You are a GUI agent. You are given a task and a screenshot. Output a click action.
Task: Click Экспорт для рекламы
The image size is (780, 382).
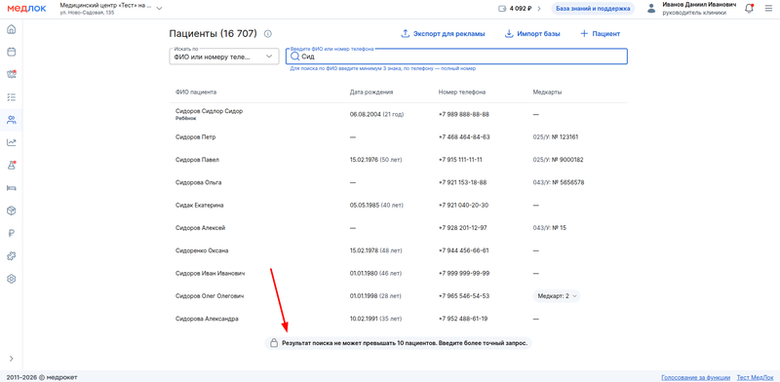[443, 34]
